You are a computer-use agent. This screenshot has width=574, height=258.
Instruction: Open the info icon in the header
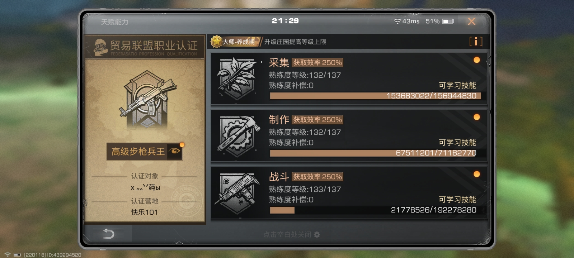(476, 42)
